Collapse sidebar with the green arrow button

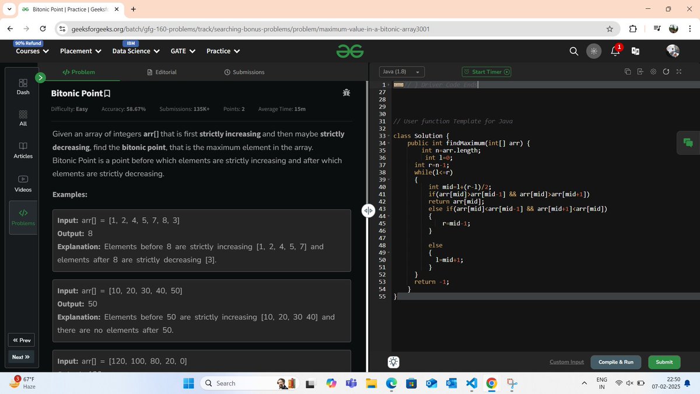point(40,77)
